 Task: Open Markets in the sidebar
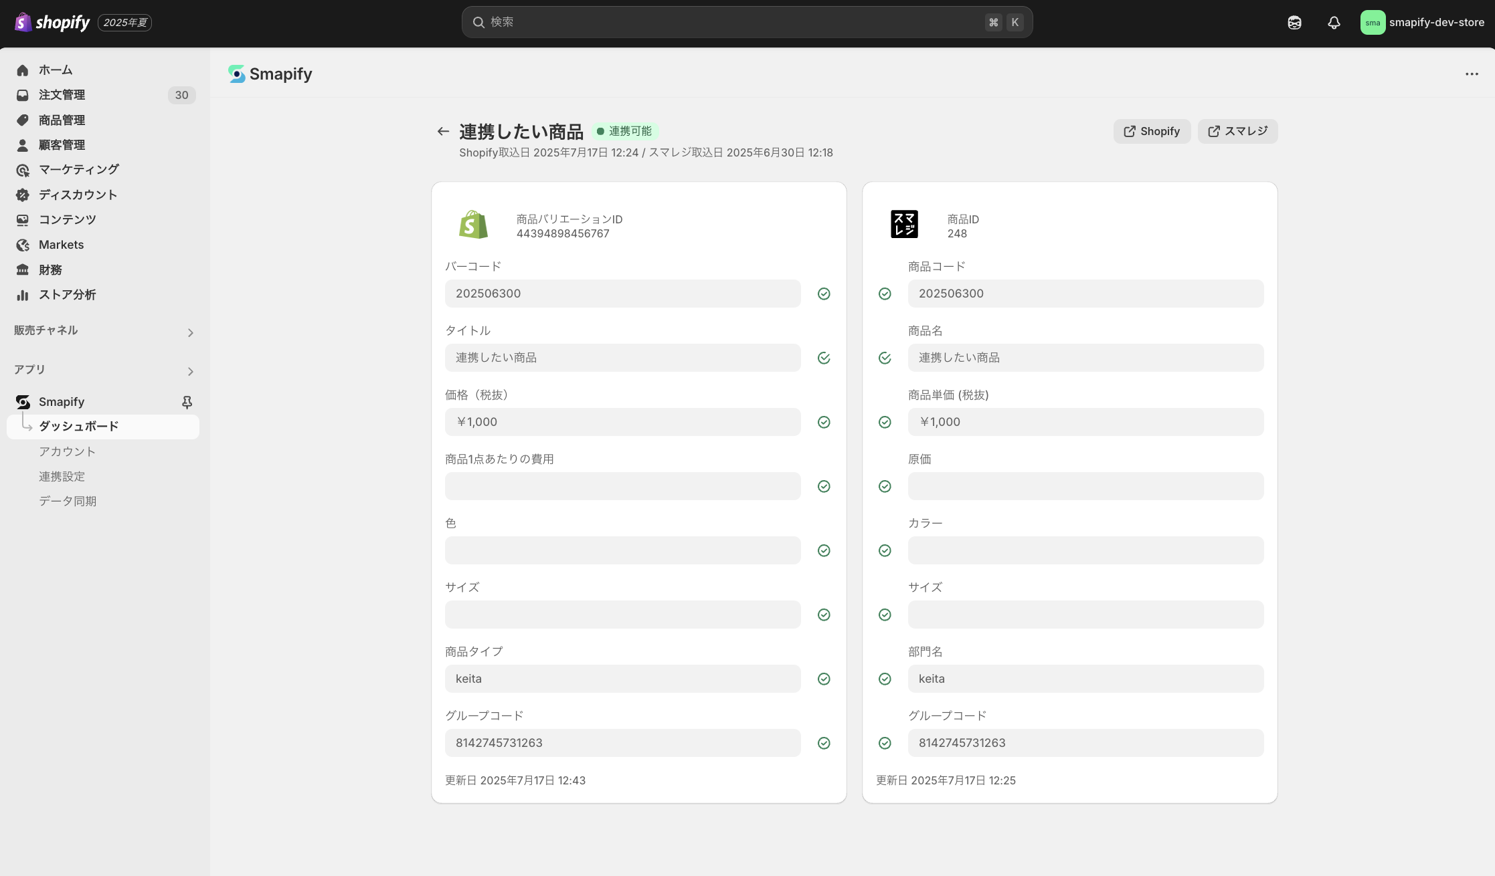coord(104,245)
